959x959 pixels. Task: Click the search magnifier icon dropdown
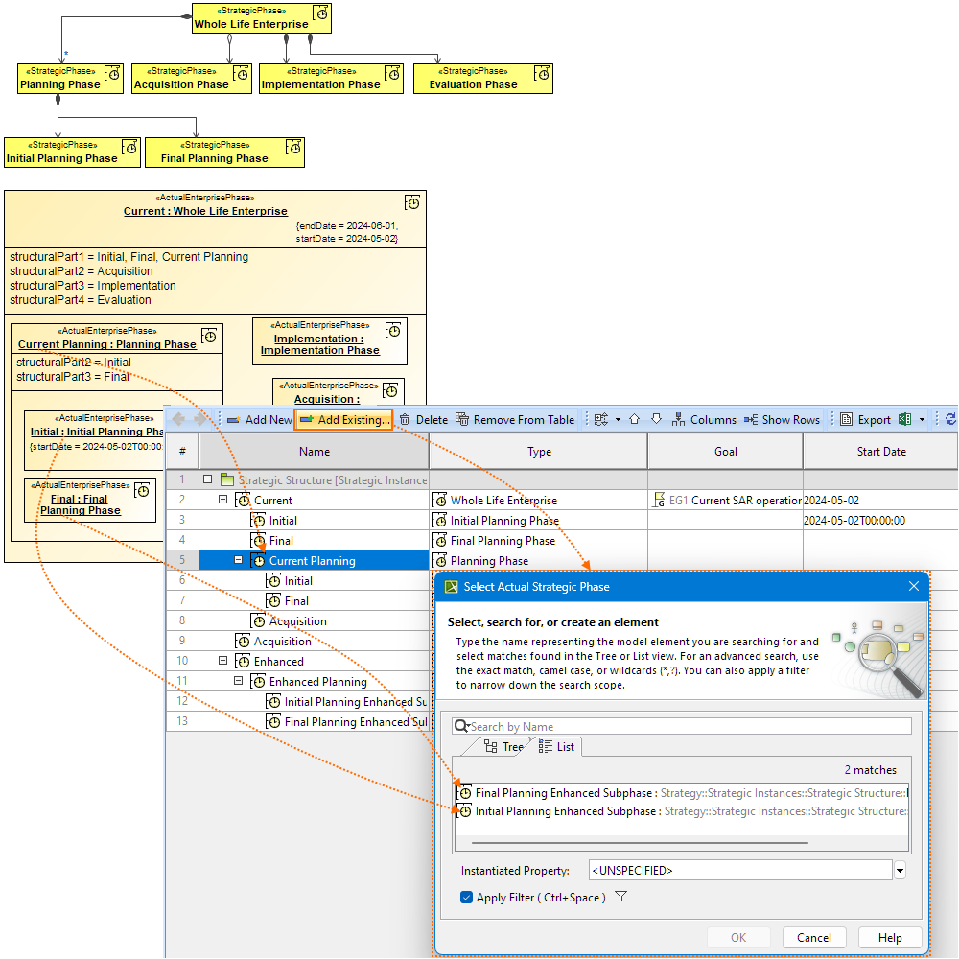click(x=462, y=726)
